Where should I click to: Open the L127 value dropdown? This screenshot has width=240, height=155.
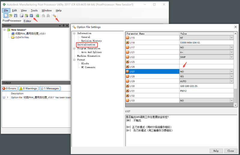[x=231, y=71]
